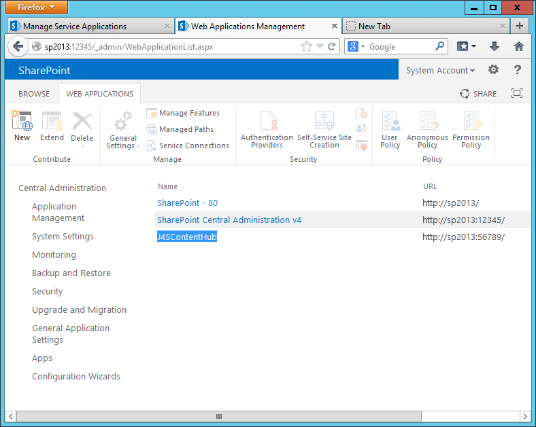Click the SHARE button

click(478, 94)
